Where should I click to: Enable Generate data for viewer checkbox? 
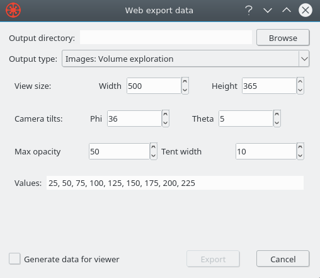click(14, 258)
